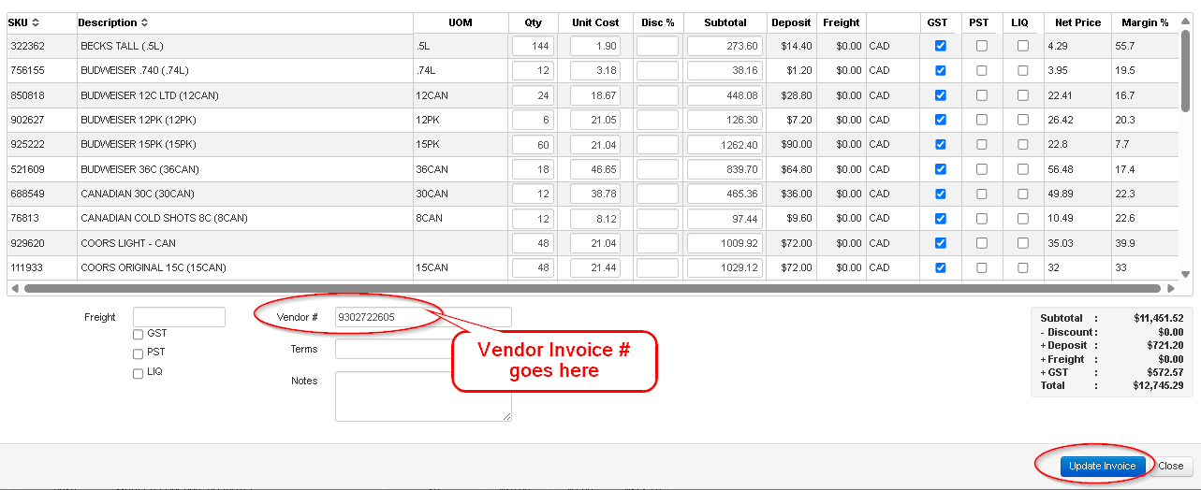Edit Qty field for COORS LIGHT - CAN
This screenshot has width=1201, height=490.
[x=534, y=243]
